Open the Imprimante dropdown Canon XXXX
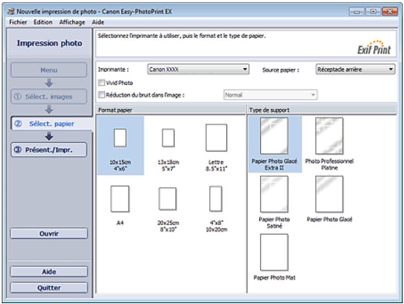The height and width of the screenshot is (304, 404). (x=198, y=69)
